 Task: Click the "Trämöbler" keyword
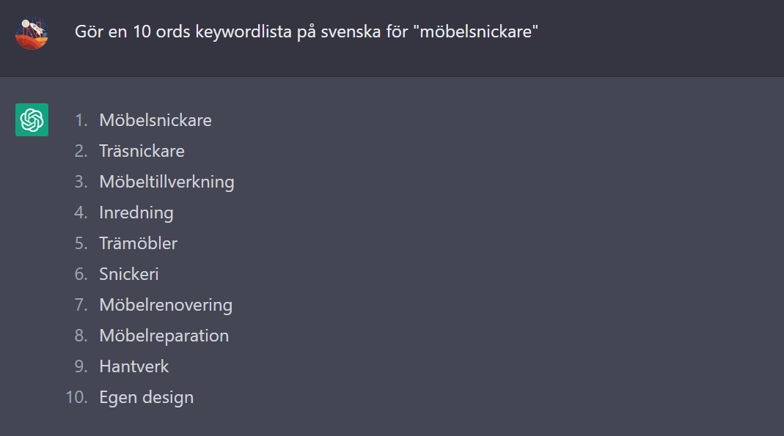[138, 244]
